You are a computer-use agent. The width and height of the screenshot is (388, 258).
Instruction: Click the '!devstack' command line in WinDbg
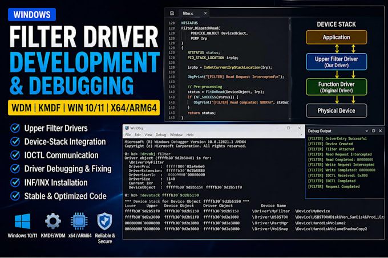162,195
